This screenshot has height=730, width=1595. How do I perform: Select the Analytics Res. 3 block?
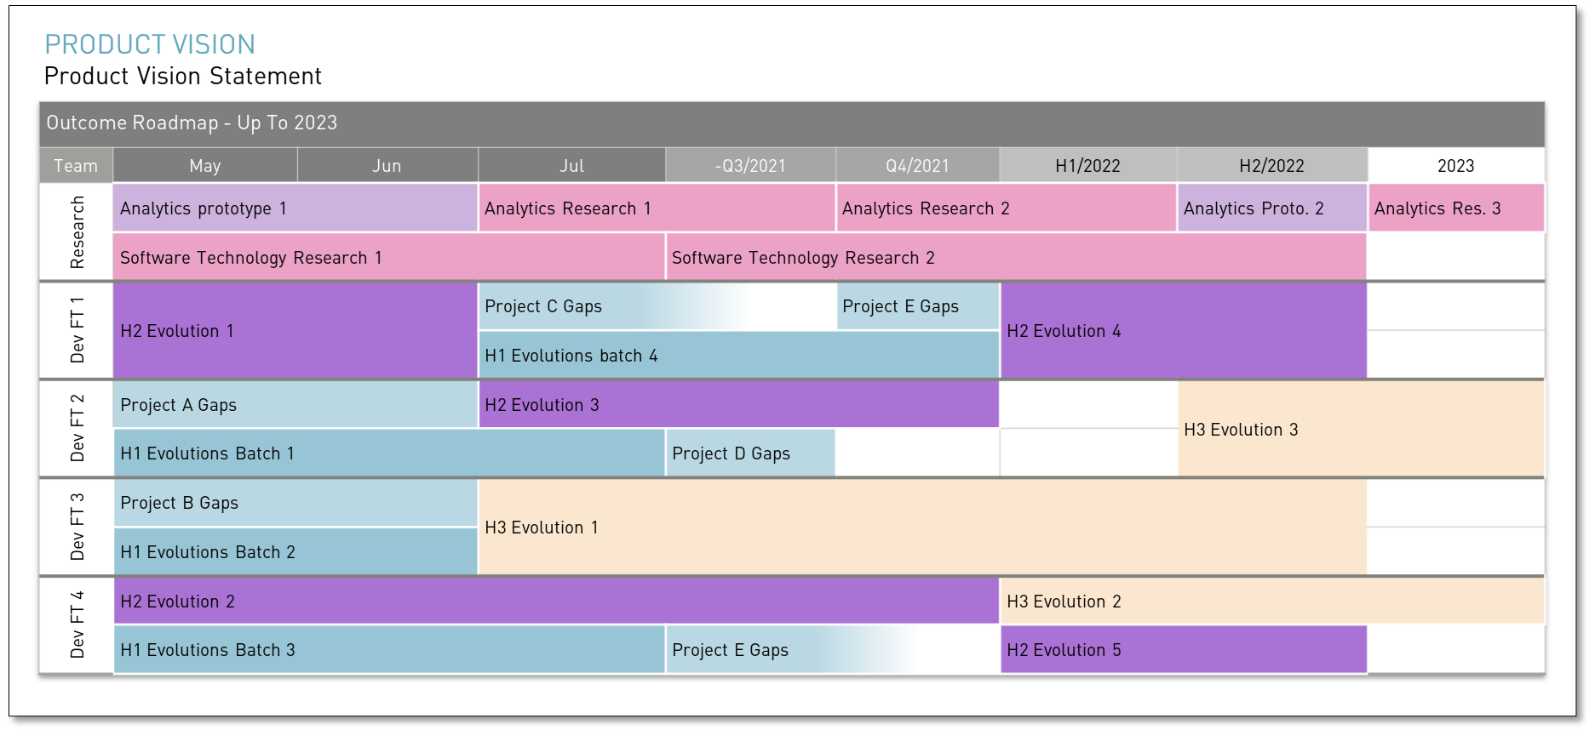[1455, 208]
